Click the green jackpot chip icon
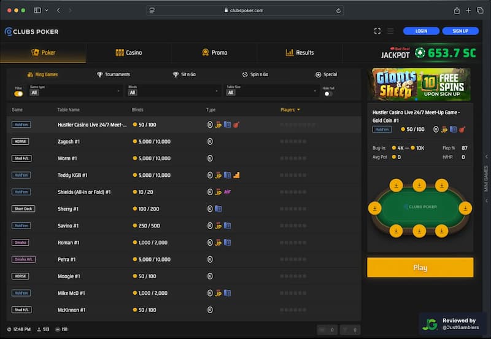This screenshot has width=491, height=339. tap(420, 53)
